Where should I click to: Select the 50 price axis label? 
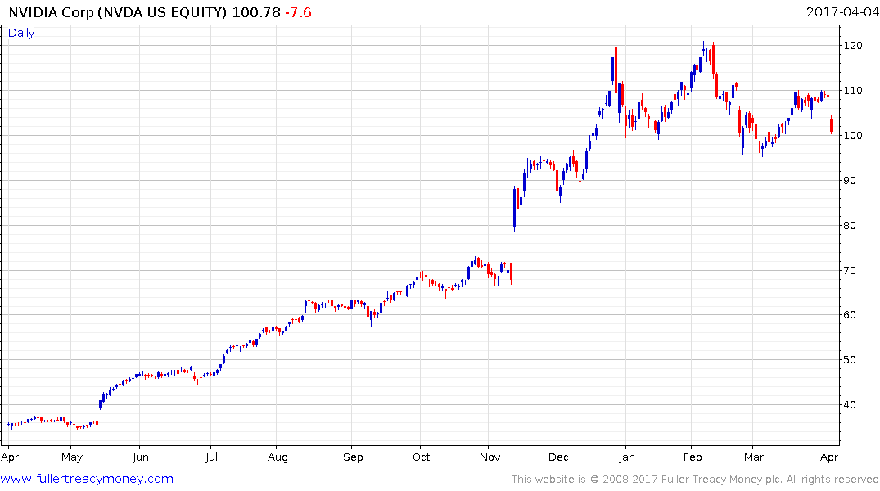[850, 359]
